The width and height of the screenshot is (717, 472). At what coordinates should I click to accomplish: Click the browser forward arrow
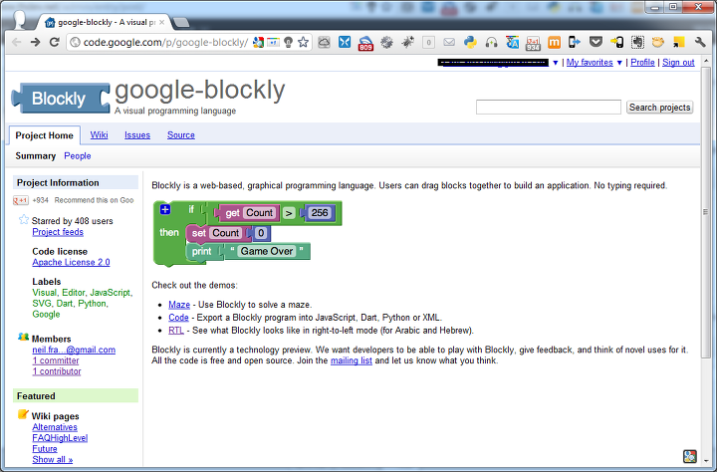pos(35,43)
